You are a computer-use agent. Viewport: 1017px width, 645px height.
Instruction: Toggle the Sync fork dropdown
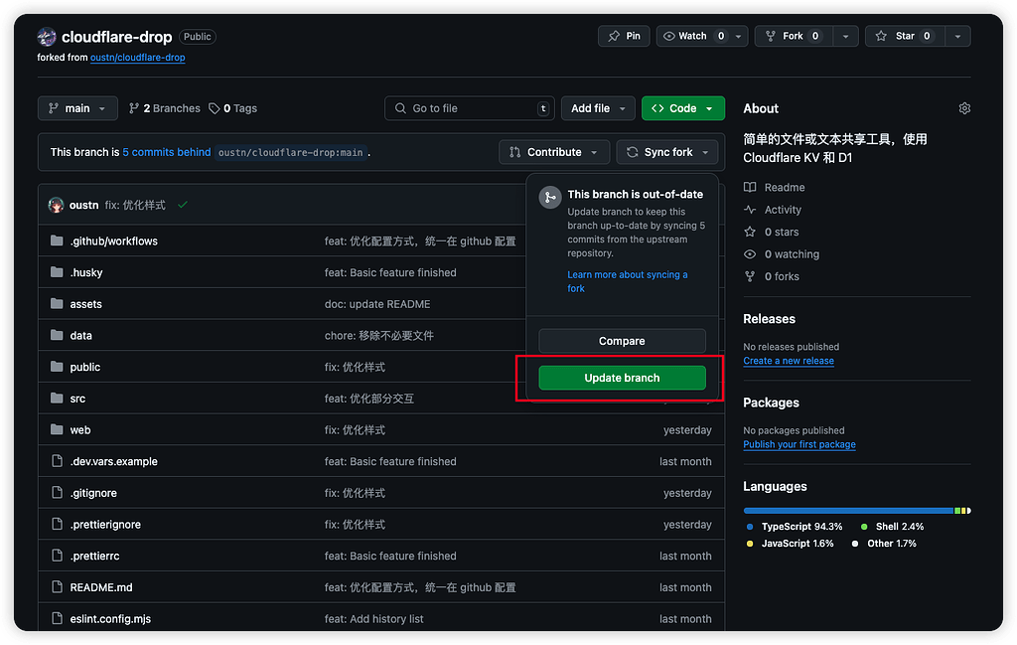[x=667, y=152]
